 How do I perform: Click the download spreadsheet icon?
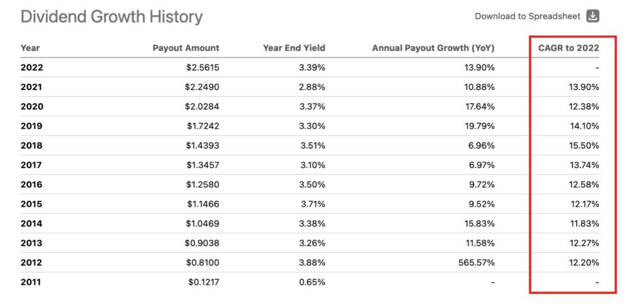(x=592, y=16)
